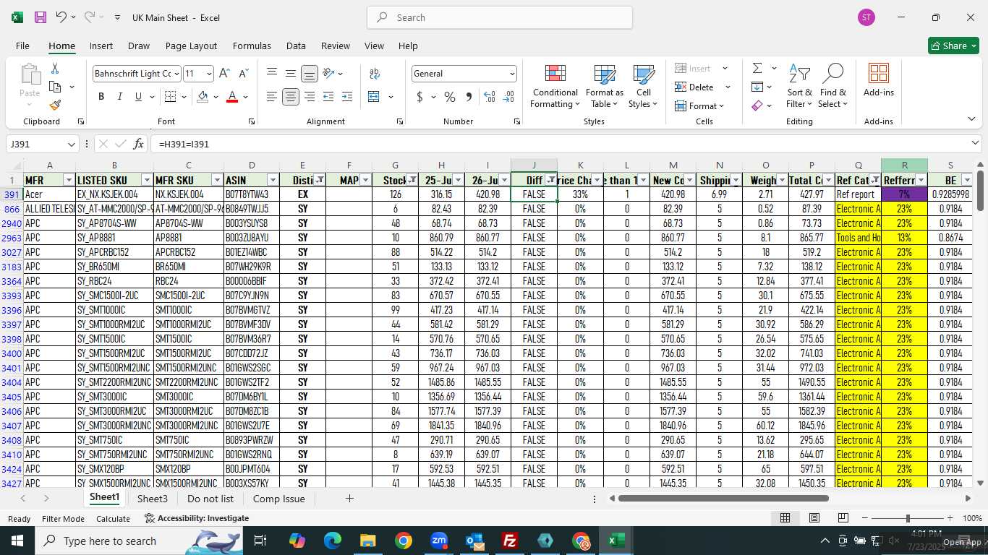Open the File menu tab
This screenshot has height=555, width=988.
[x=22, y=46]
